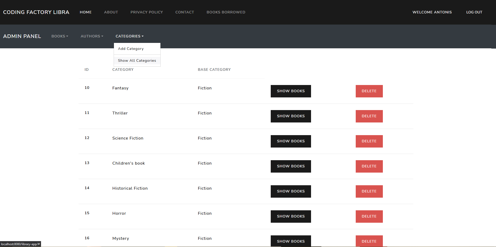Collapse the Categories dropdown
The height and width of the screenshot is (247, 496).
tap(129, 36)
